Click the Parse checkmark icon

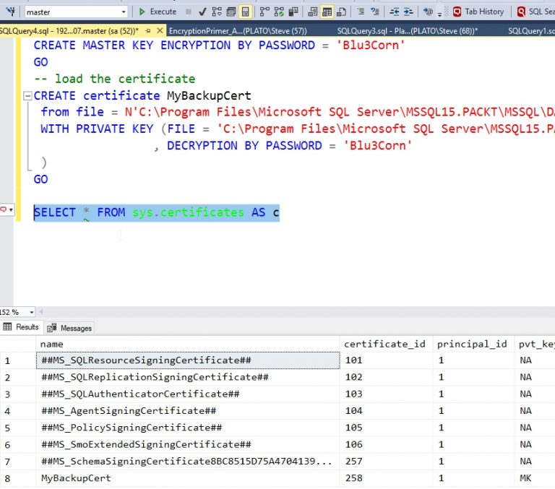tap(202, 12)
